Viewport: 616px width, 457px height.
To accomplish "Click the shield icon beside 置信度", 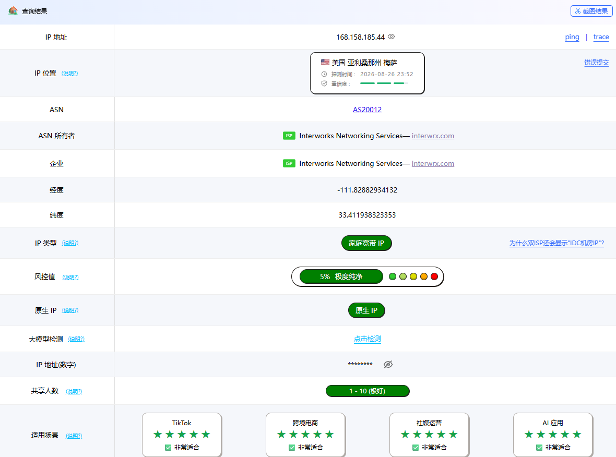I will click(x=324, y=83).
